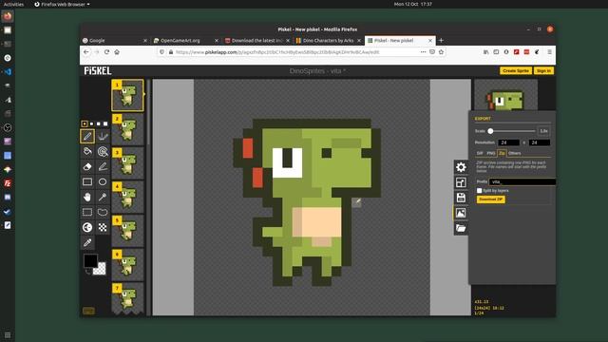
Task: Select the Color picker eyedropper tool
Action: pos(87,243)
